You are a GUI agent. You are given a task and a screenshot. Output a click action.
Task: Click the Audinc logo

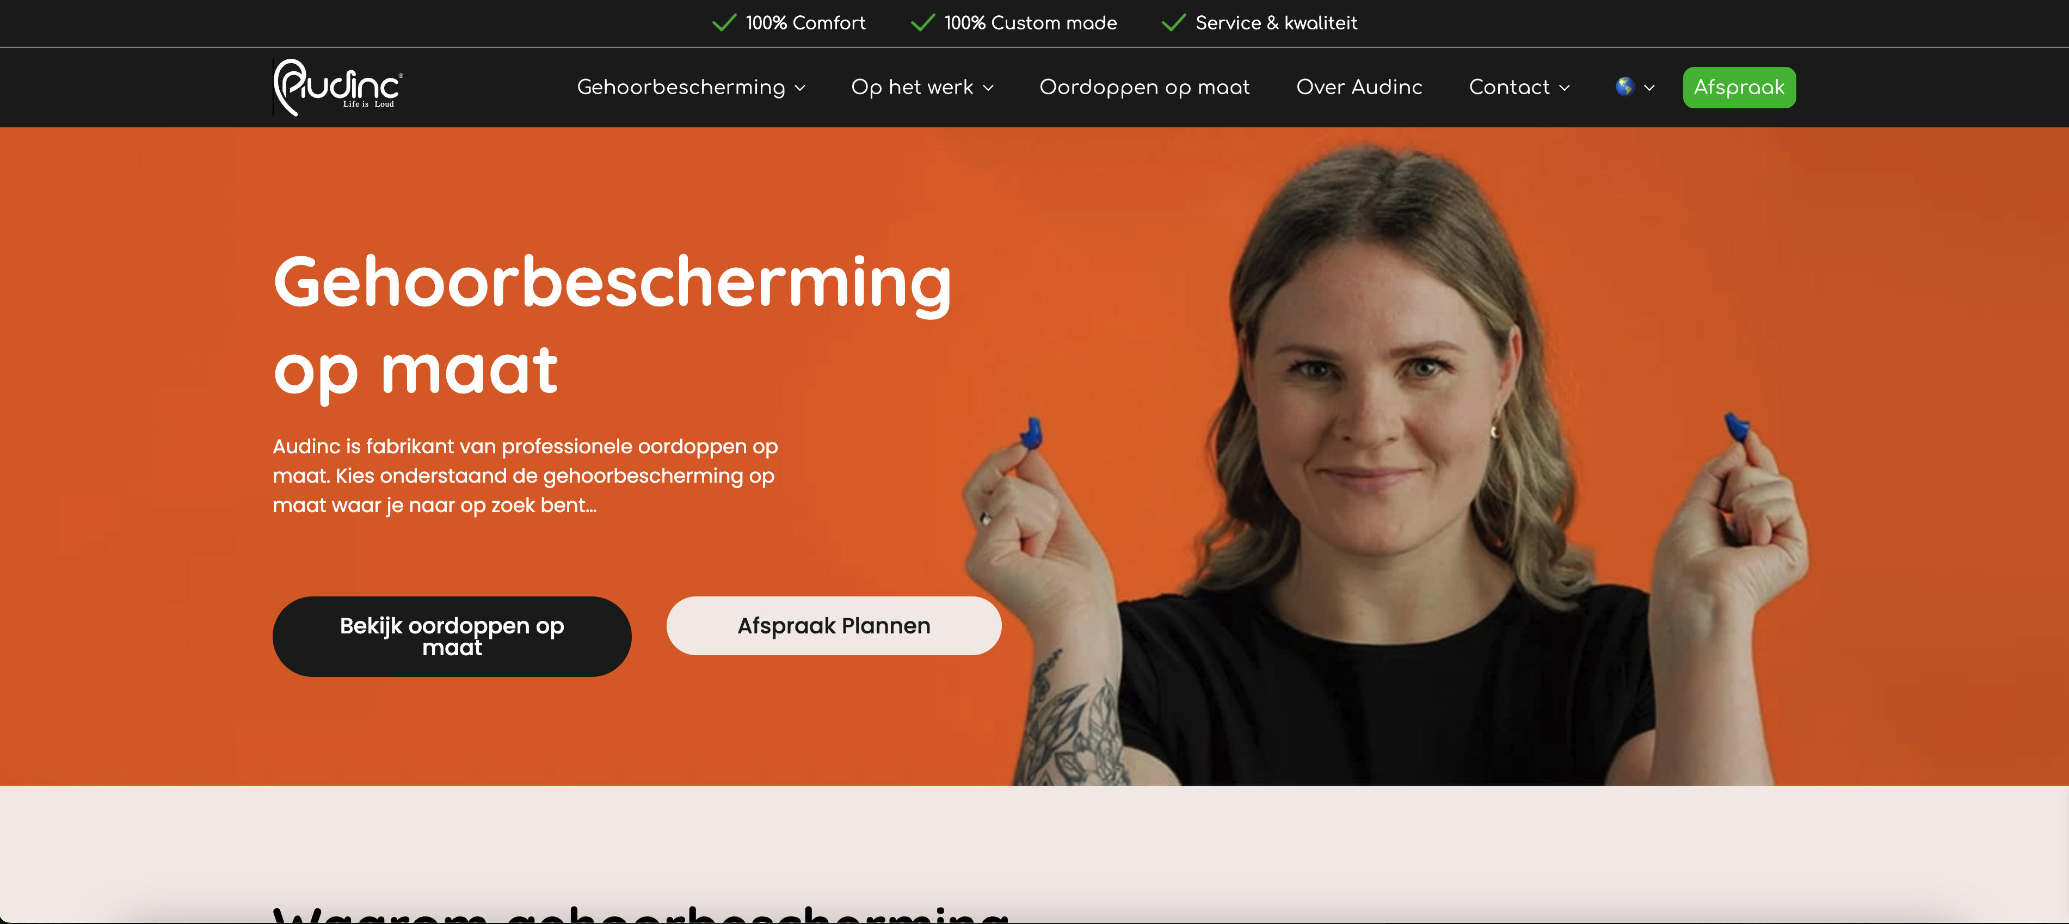point(338,87)
